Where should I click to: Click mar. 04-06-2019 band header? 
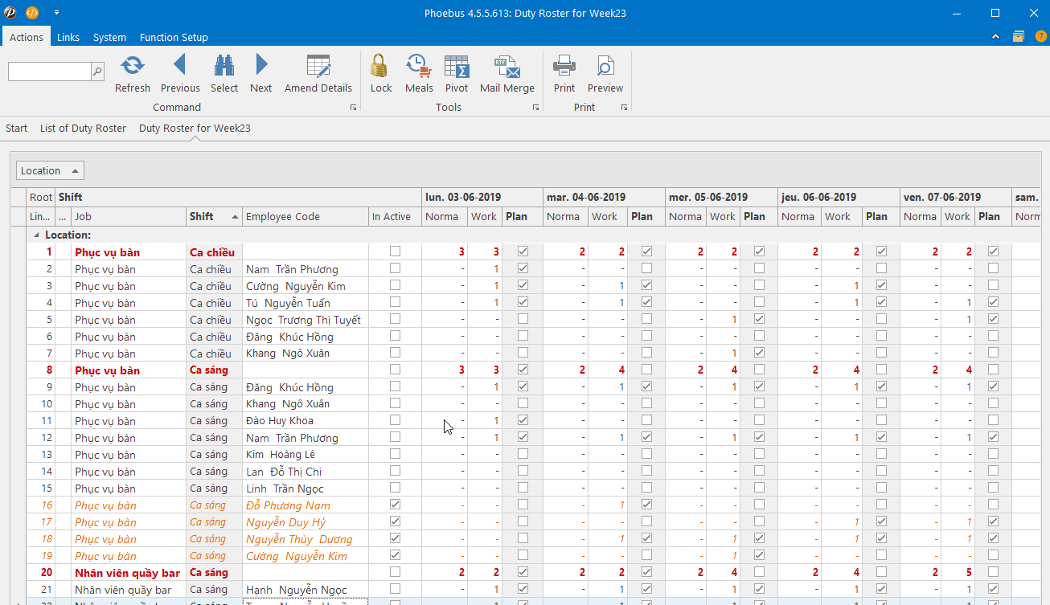coord(605,197)
